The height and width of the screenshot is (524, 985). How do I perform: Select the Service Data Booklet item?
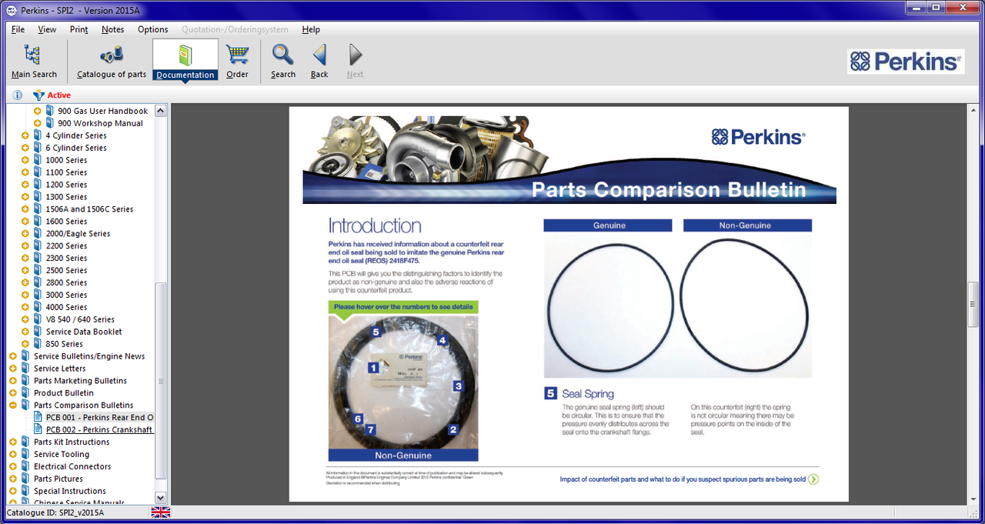pyautogui.click(x=84, y=332)
